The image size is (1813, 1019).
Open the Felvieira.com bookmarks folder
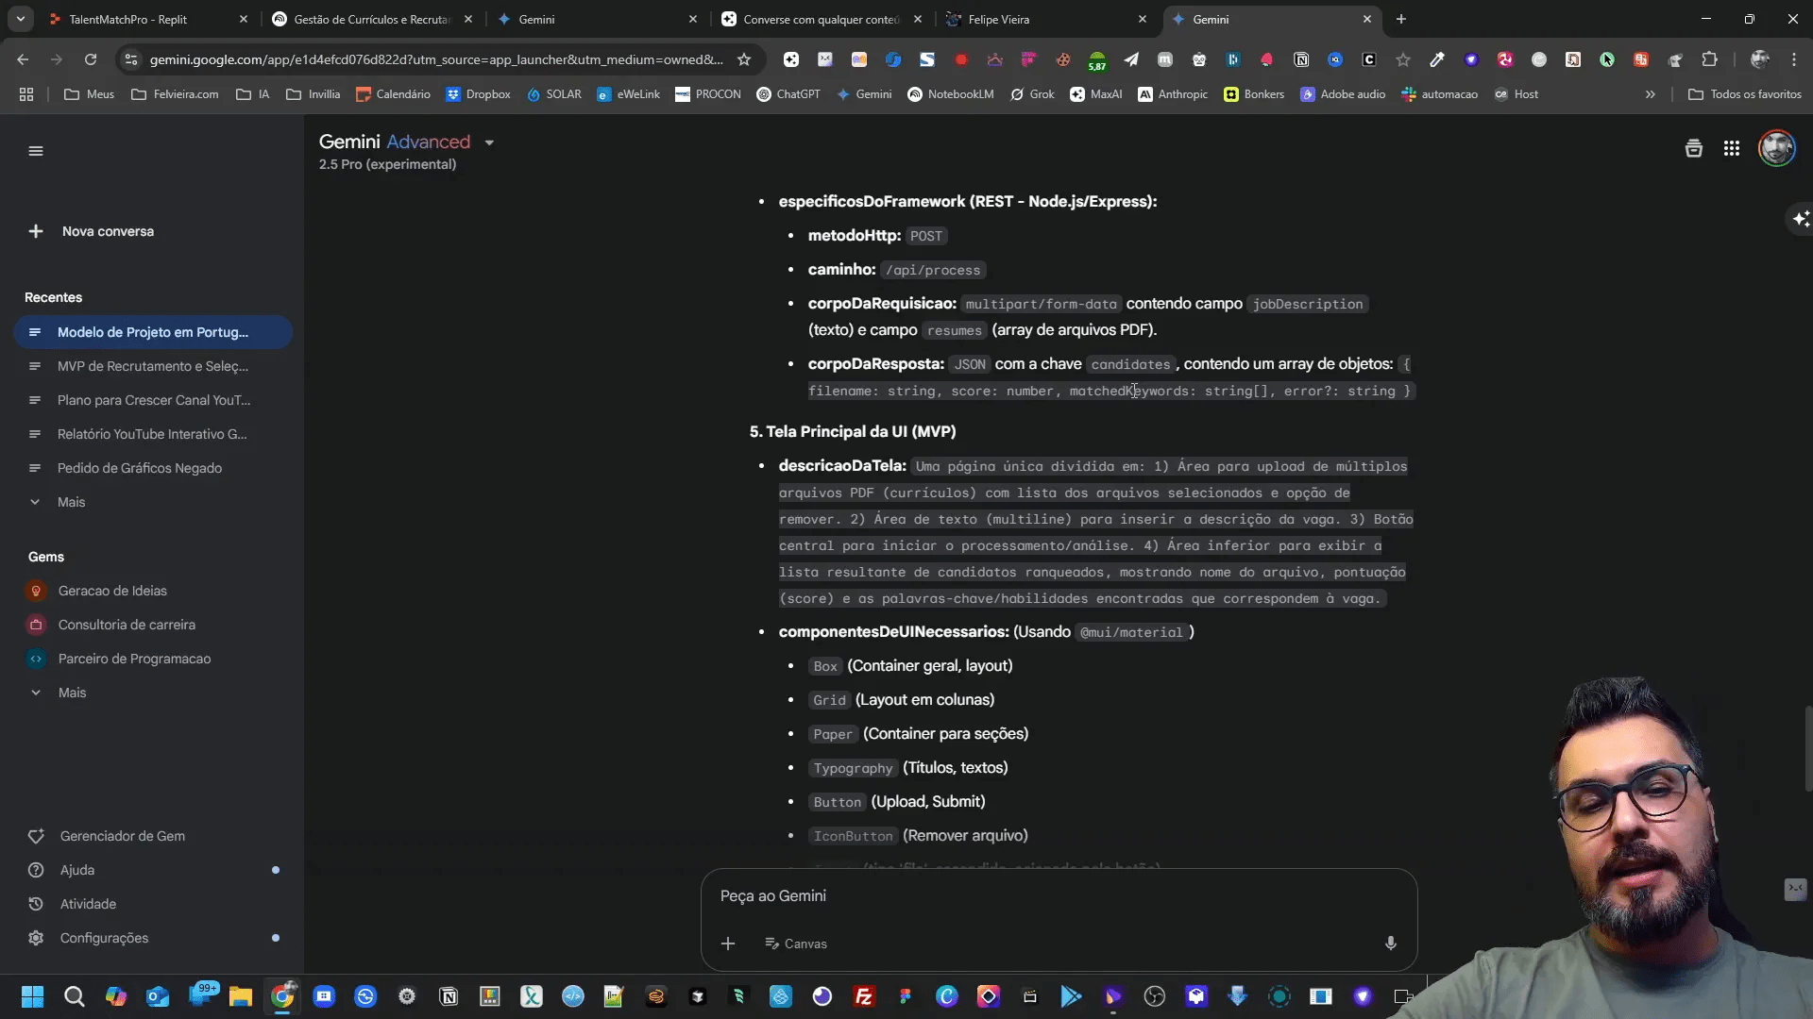pos(175,94)
